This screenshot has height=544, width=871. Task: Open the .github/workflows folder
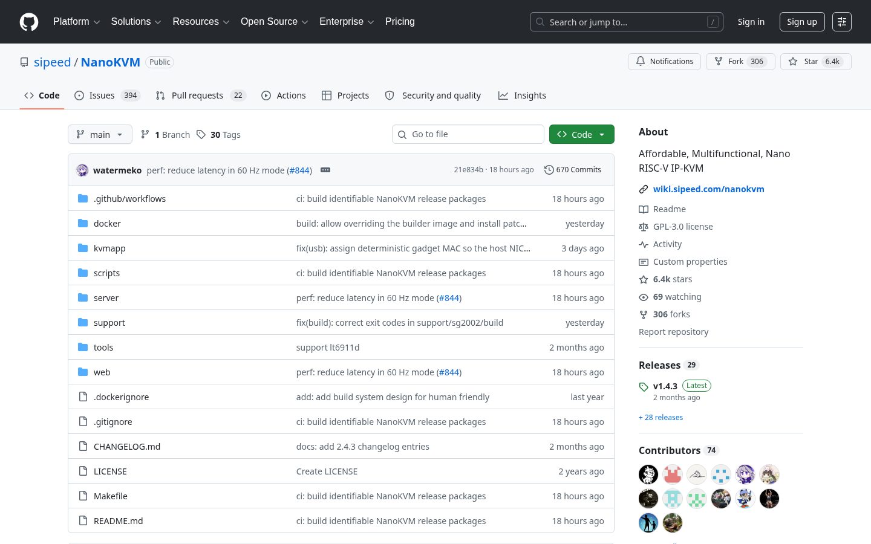(x=129, y=198)
